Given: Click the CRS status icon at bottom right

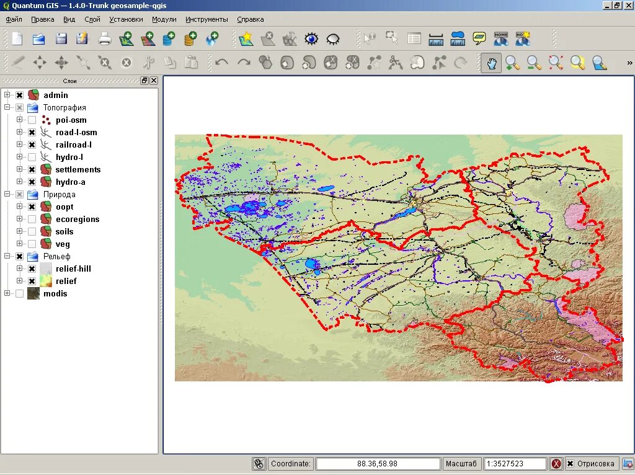Looking at the screenshot, I should 628,464.
